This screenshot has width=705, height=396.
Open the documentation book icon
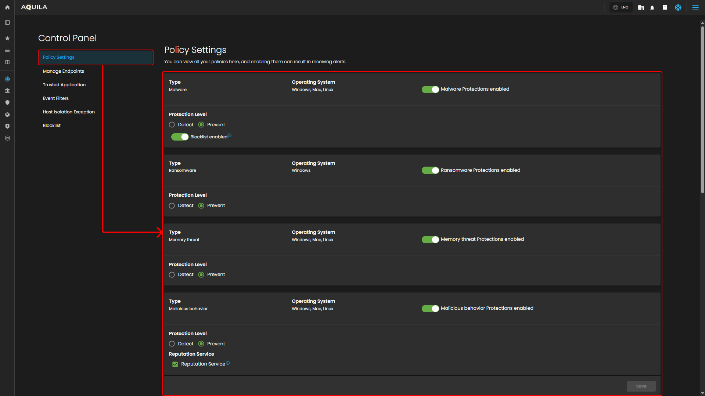[665, 7]
